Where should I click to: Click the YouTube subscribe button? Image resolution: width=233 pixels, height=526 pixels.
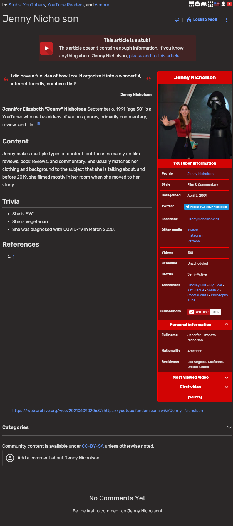(199, 312)
